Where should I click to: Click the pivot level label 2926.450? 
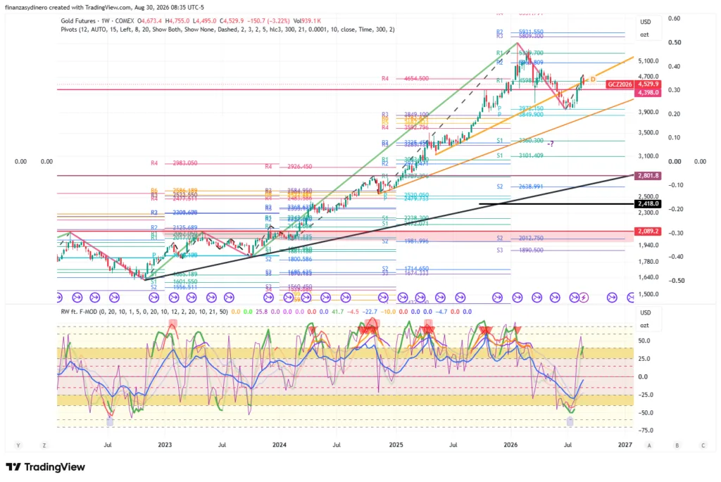point(300,166)
